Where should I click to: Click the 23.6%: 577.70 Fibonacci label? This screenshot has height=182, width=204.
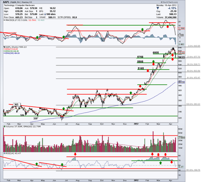pyautogui.click(x=193, y=57)
